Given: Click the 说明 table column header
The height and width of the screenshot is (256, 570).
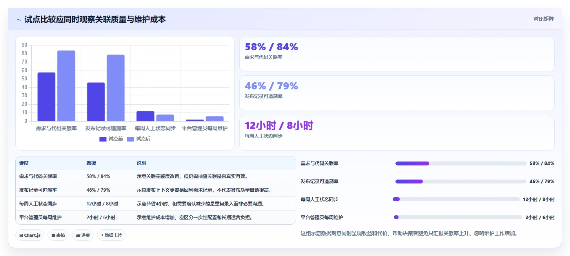Looking at the screenshot, I should 141,163.
